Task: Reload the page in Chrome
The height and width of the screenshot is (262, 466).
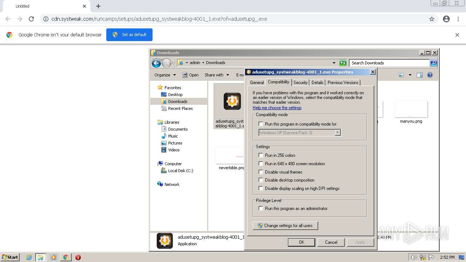Action: click(31, 19)
